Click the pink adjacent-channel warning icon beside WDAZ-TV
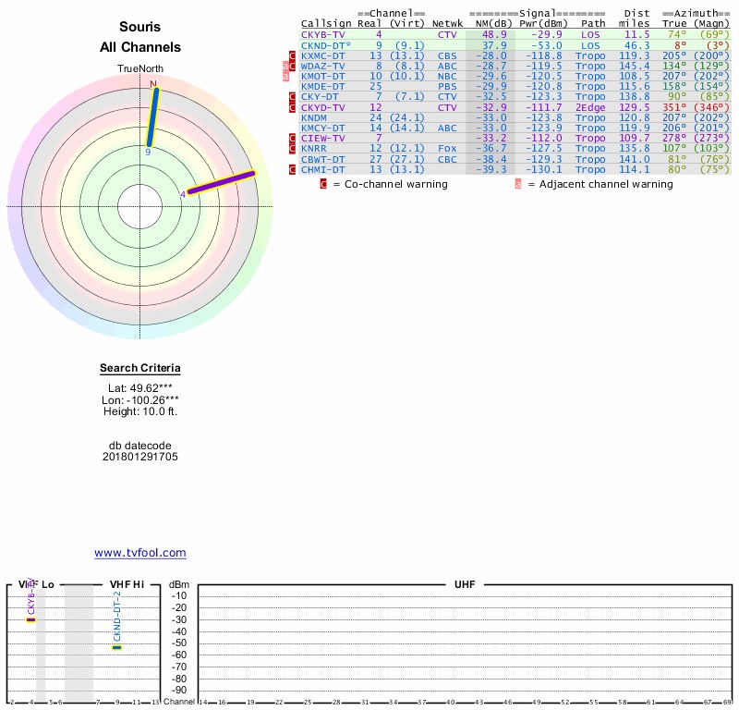 (285, 67)
